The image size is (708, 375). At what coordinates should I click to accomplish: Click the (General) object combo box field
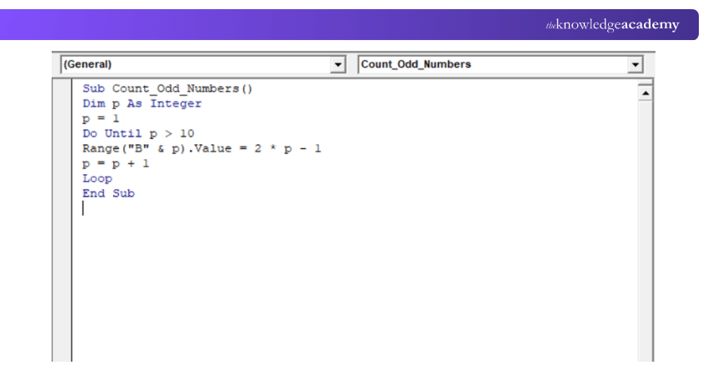pyautogui.click(x=203, y=65)
